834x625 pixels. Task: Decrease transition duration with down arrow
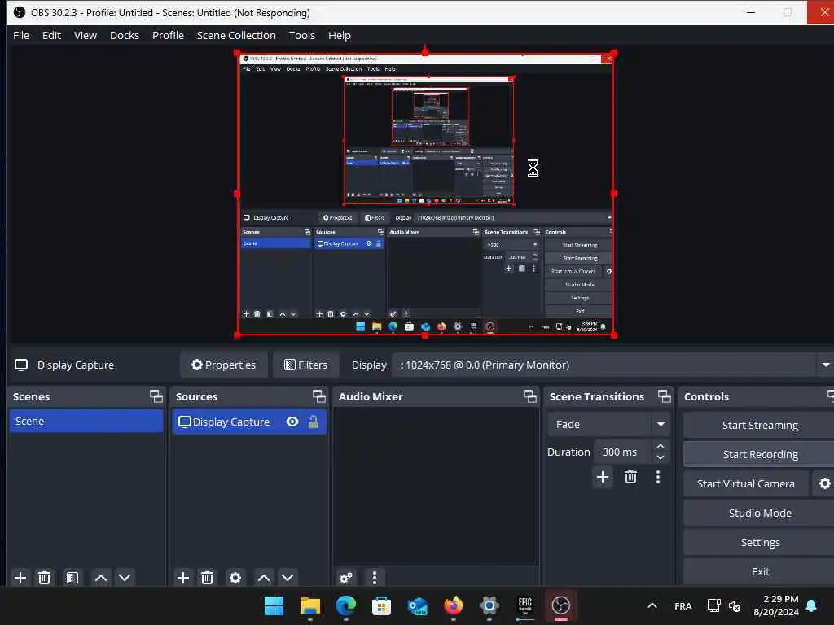click(x=661, y=457)
